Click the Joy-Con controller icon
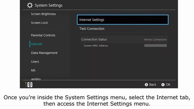Screen dimensions: 194x109 [30, 85]
